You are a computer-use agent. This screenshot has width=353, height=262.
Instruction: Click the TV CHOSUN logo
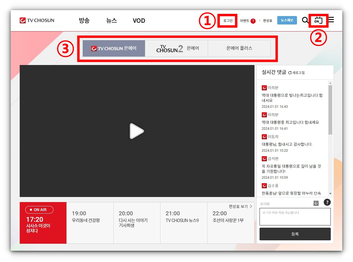pyautogui.click(x=37, y=20)
